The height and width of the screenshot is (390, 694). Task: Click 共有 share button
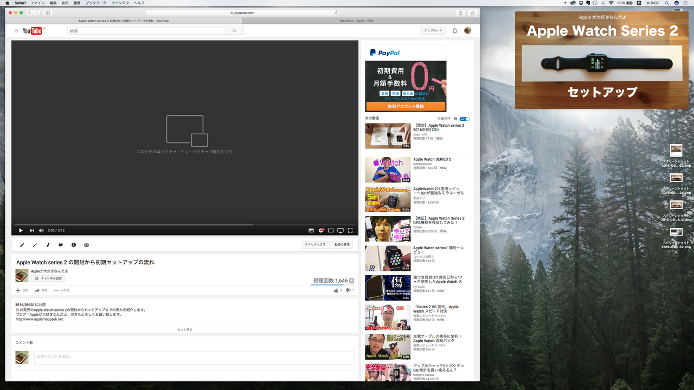[x=41, y=290]
